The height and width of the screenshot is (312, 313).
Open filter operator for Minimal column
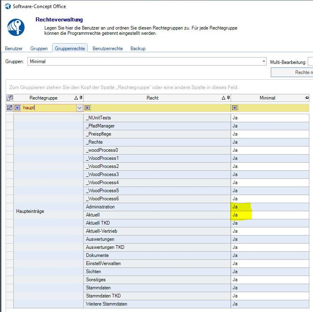[x=235, y=108]
